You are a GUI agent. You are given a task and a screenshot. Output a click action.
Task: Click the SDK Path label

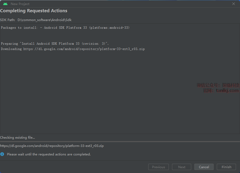coord(7,20)
